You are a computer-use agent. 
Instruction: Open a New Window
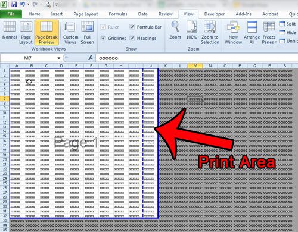[x=233, y=33]
